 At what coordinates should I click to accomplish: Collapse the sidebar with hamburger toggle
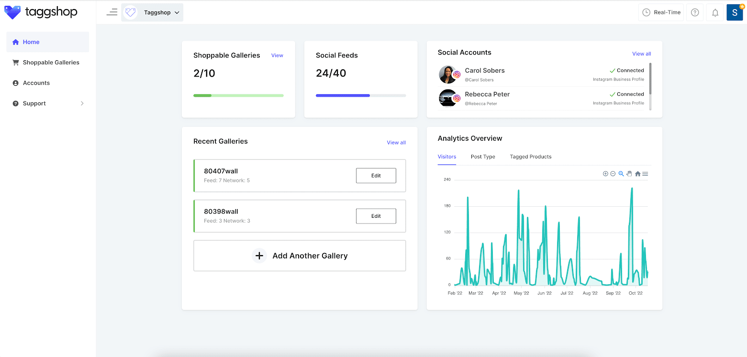click(x=112, y=12)
